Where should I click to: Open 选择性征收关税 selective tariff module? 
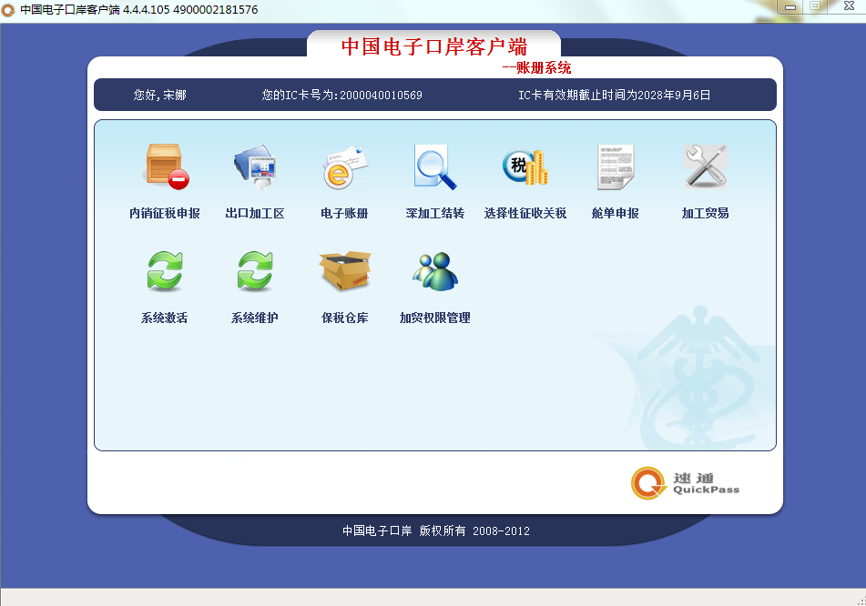coord(523,179)
